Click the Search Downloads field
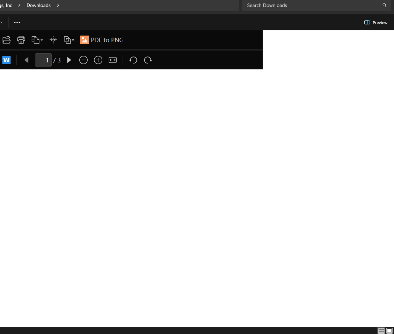Image resolution: width=394 pixels, height=334 pixels. (316, 5)
